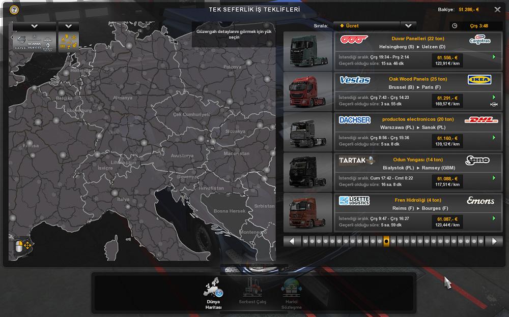The height and width of the screenshot is (317, 509).
Task: Open the help question mark icon
Action: tap(14, 10)
